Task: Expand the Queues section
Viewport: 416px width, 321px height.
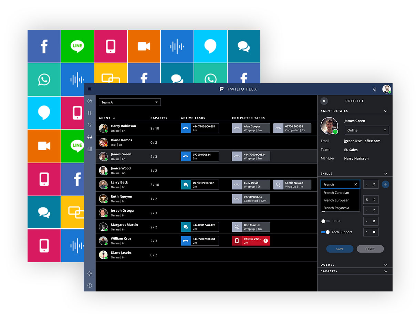Action: (x=386, y=265)
